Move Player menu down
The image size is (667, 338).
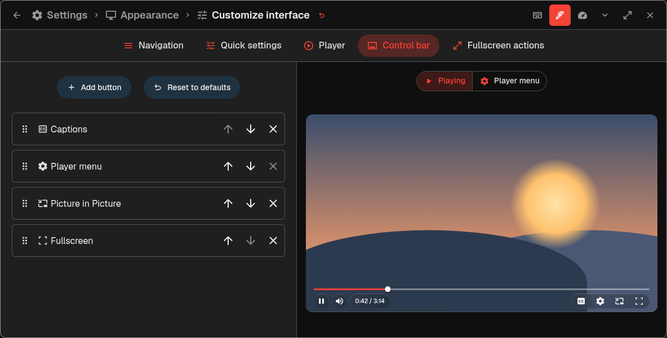[x=251, y=166]
